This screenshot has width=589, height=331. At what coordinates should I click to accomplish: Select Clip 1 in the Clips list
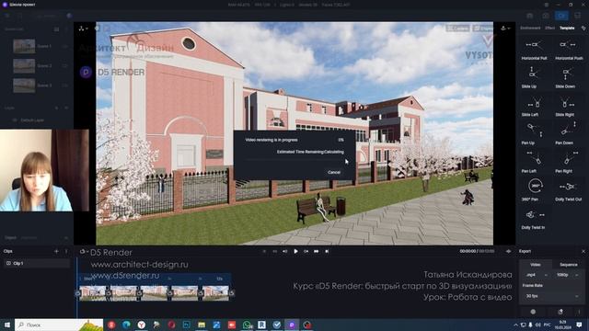coord(37,263)
